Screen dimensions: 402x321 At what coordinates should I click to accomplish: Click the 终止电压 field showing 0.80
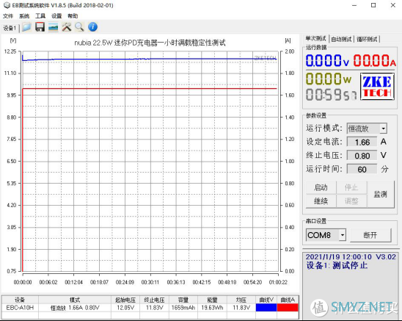362,156
